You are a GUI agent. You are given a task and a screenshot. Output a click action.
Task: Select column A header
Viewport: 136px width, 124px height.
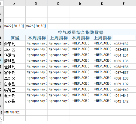pyautogui.click(x=14, y=4)
